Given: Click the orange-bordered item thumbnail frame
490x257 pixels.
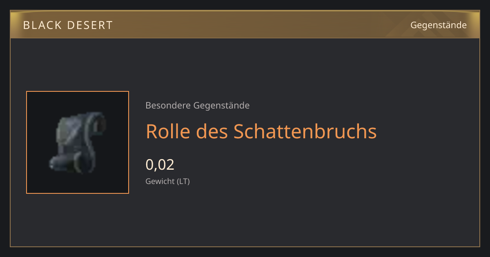Looking at the screenshot, I should [x=78, y=142].
